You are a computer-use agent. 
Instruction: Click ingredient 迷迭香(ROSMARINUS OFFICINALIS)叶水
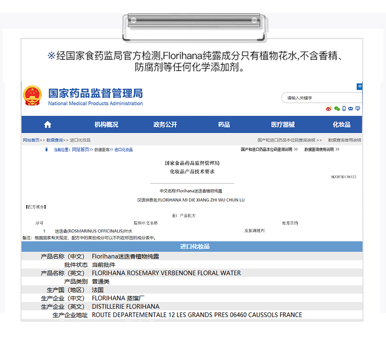93,231
